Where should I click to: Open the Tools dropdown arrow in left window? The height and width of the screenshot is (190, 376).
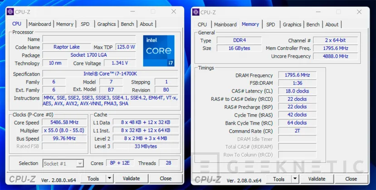coord(110,179)
